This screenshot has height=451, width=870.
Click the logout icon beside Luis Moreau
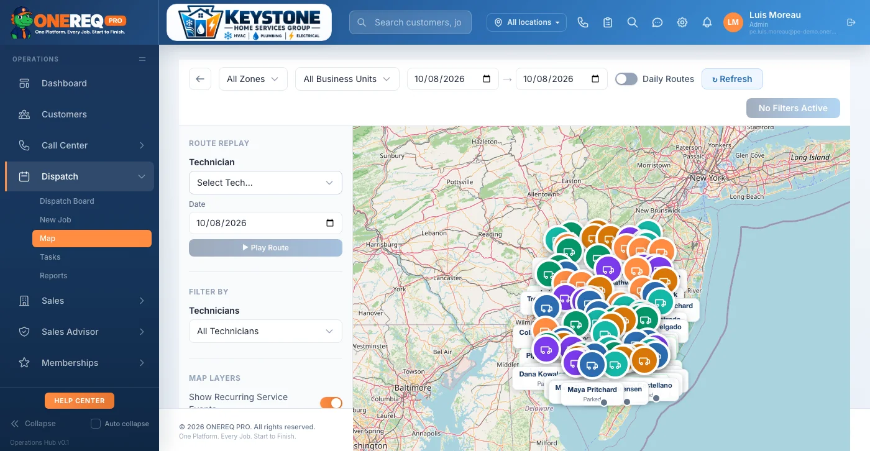[851, 22]
